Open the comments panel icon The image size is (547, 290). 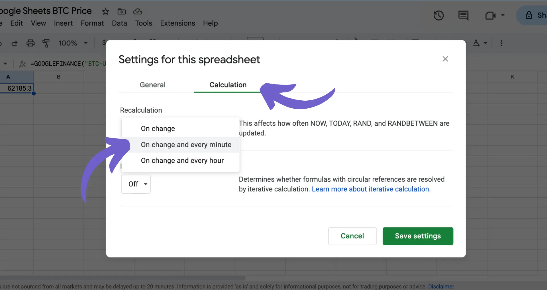point(463,15)
